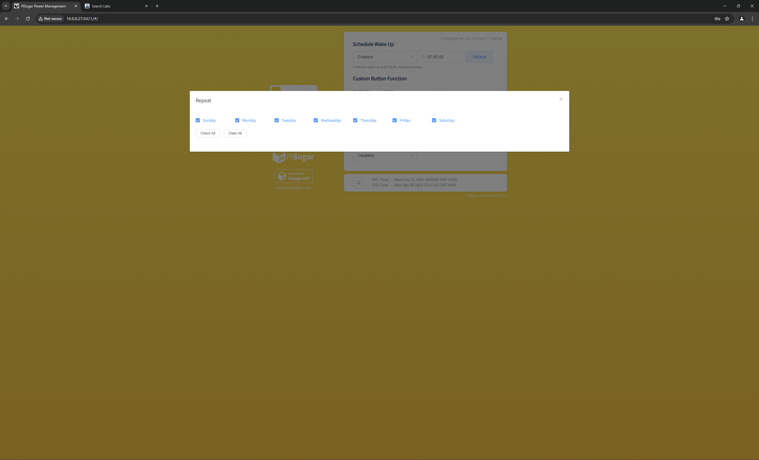Untick the Friday checkbox
Viewport: 759px width, 460px height.
[394, 120]
